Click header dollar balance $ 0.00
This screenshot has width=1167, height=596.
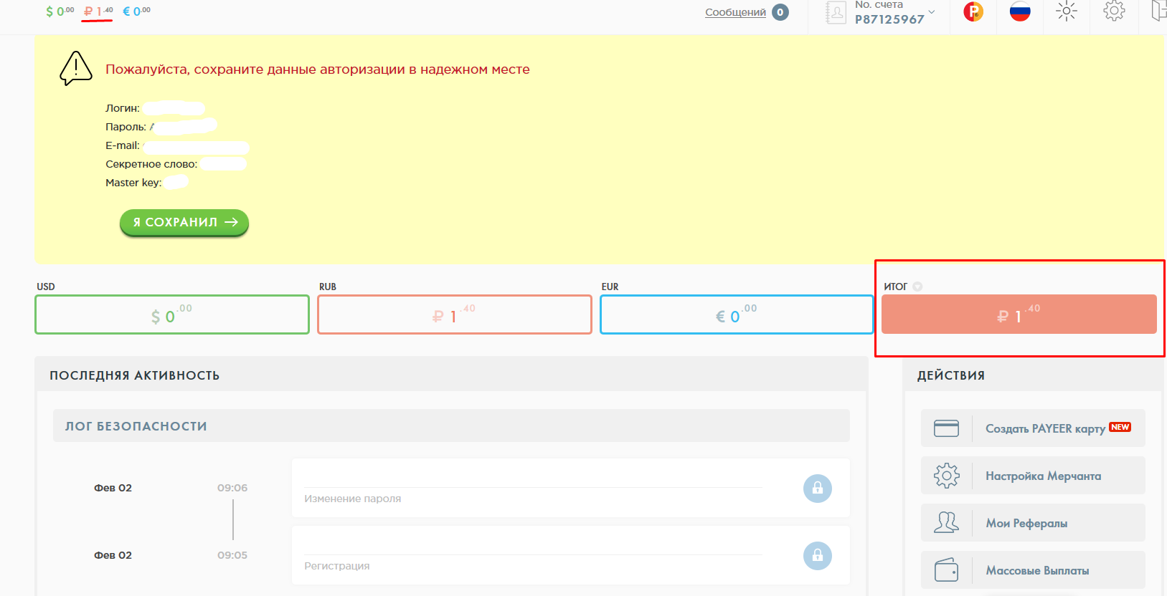click(x=60, y=11)
